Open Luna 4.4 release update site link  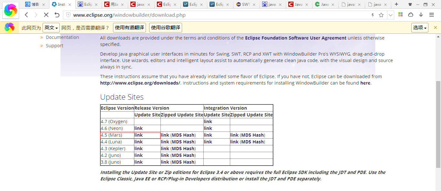[x=138, y=142]
